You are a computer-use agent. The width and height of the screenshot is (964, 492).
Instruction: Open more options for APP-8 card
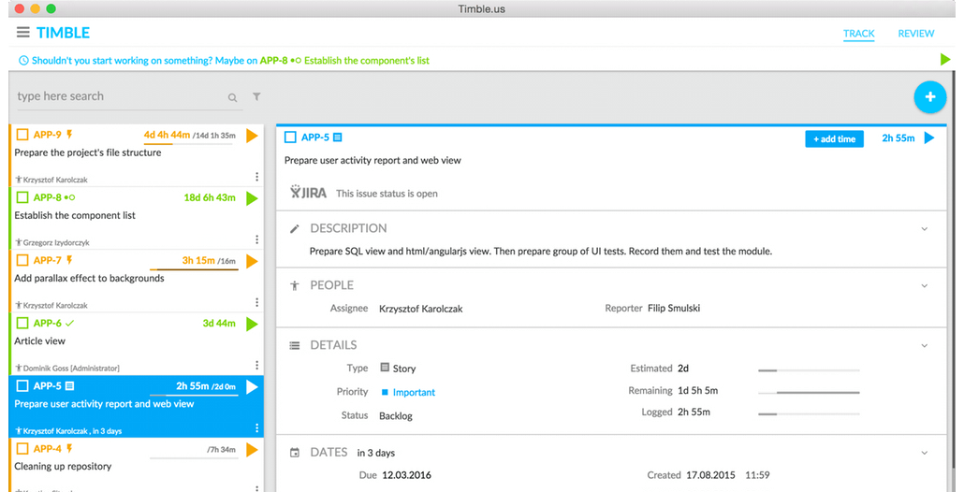256,239
